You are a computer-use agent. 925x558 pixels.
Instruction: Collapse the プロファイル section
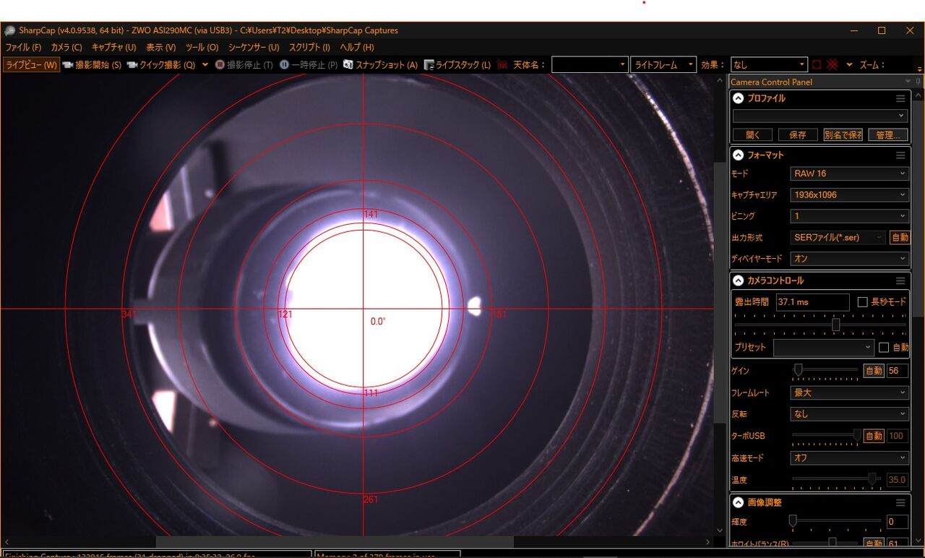739,98
